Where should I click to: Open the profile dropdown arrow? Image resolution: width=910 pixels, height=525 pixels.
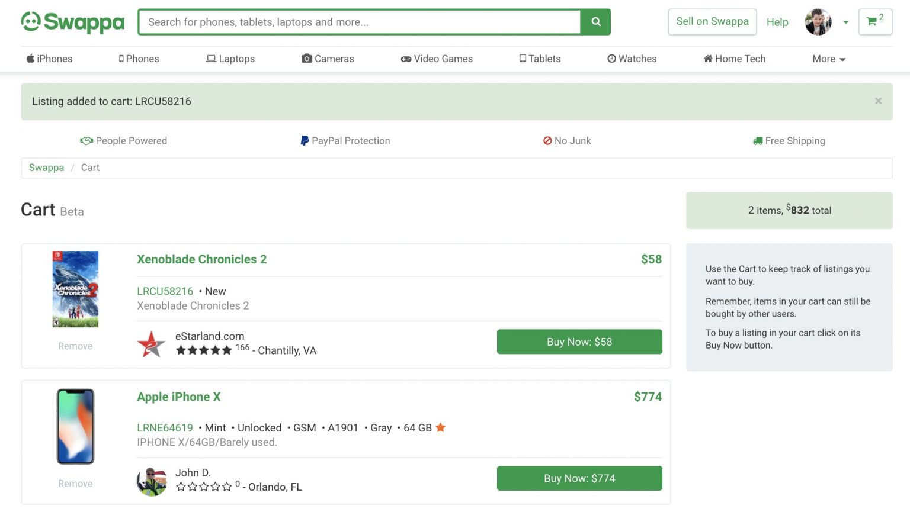tap(845, 24)
